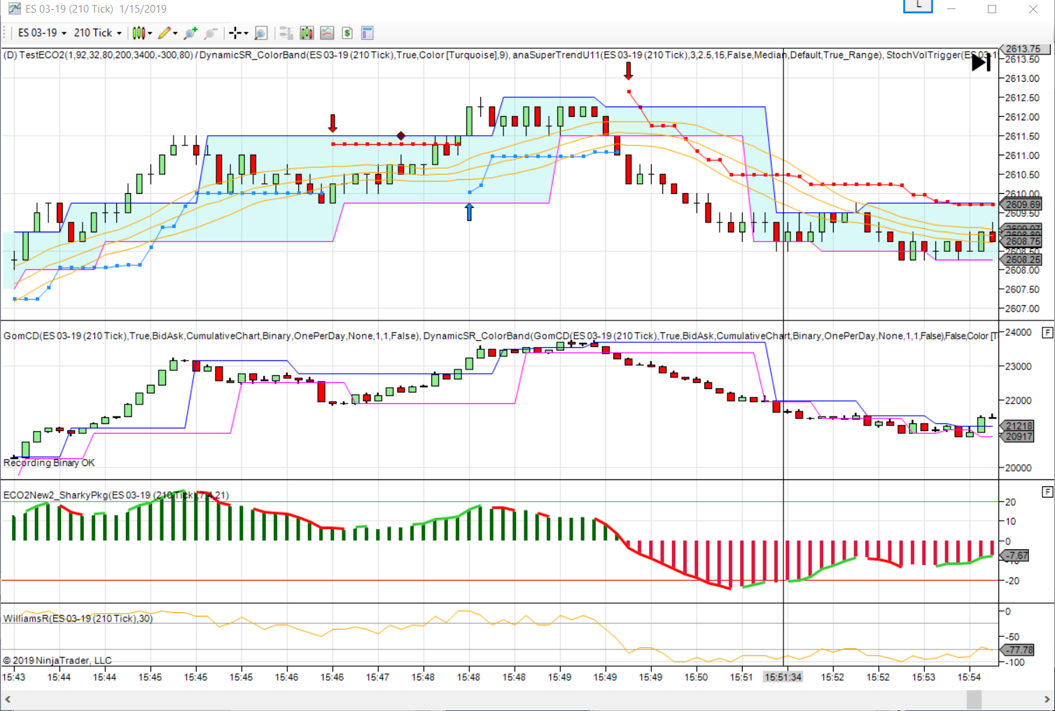The height and width of the screenshot is (711, 1055).
Task: Click the 2608.25 price marker
Action: [1022, 260]
